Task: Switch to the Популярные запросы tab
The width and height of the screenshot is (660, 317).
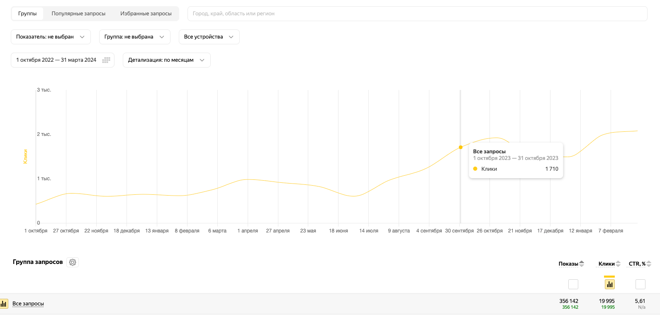Action: coord(78,14)
